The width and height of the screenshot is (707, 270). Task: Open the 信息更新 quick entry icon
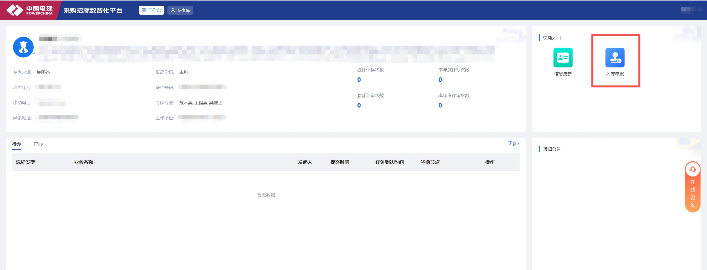click(x=563, y=57)
